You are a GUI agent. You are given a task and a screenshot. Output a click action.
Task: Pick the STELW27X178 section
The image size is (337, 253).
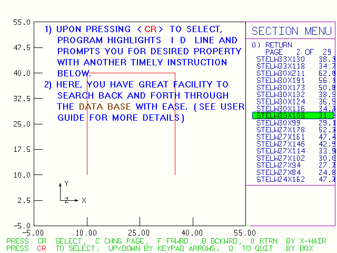coord(281,130)
